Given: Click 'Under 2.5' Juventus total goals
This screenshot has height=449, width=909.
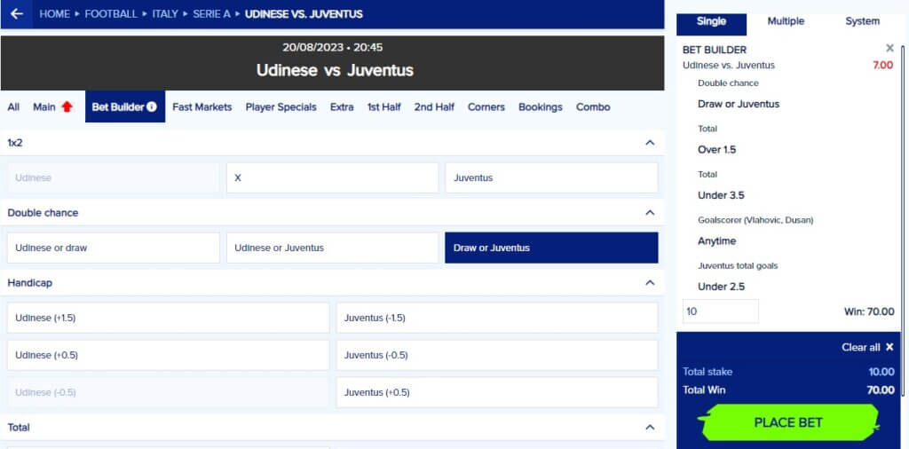Looking at the screenshot, I should [x=721, y=287].
